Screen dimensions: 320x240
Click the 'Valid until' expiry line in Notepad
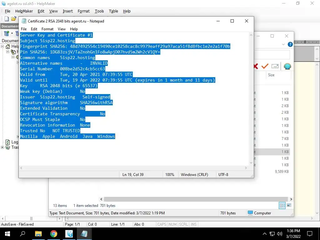click(117, 80)
